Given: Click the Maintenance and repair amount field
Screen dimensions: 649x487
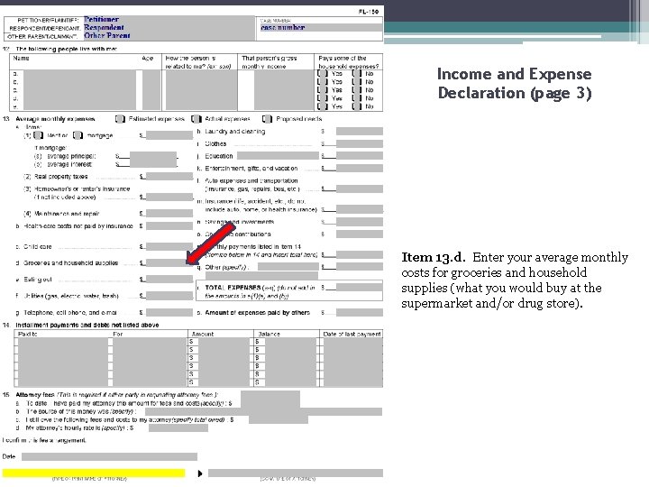Looking at the screenshot, I should click(169, 214).
